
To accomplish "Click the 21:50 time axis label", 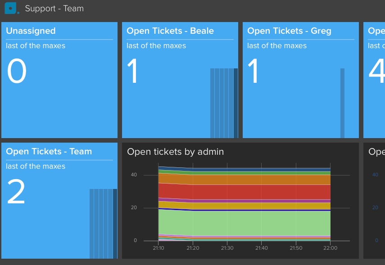I will click(x=296, y=248).
